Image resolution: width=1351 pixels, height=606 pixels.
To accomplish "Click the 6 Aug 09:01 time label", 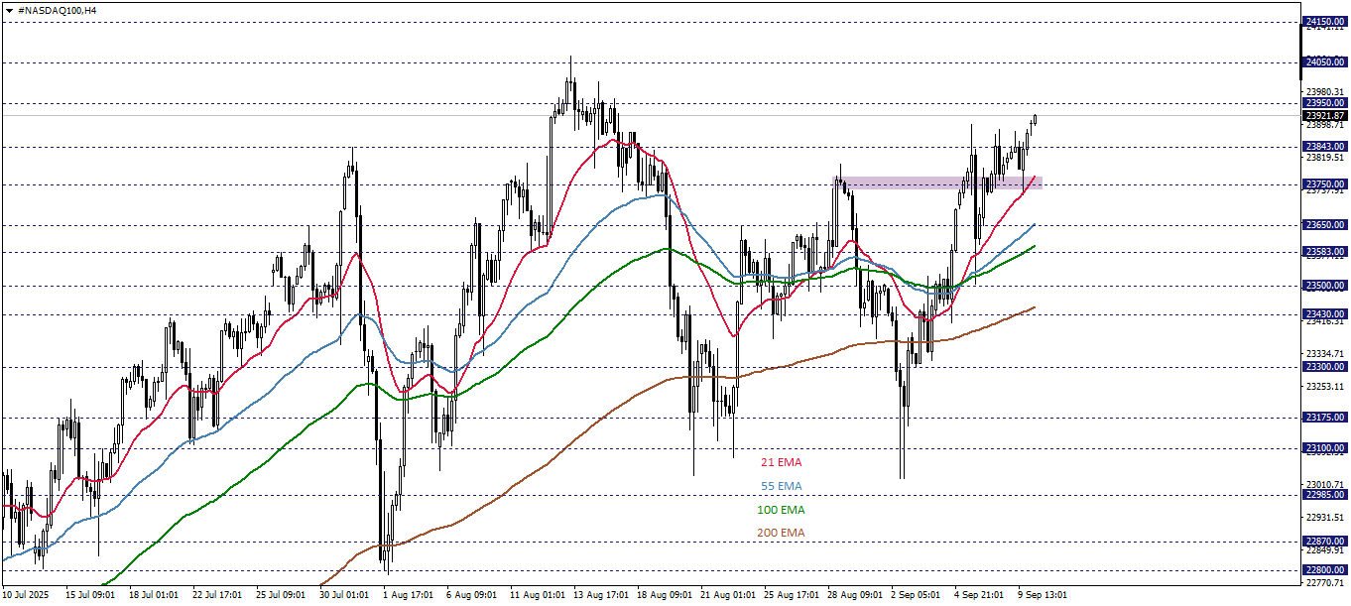I will (x=471, y=595).
